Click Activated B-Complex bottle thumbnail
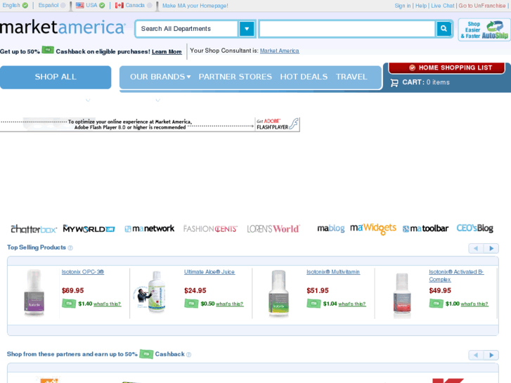The image size is (511, 383). coord(402,295)
